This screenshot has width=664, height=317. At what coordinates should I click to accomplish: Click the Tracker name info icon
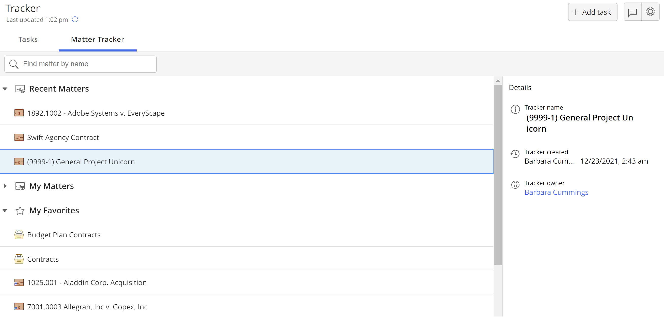coord(515,109)
